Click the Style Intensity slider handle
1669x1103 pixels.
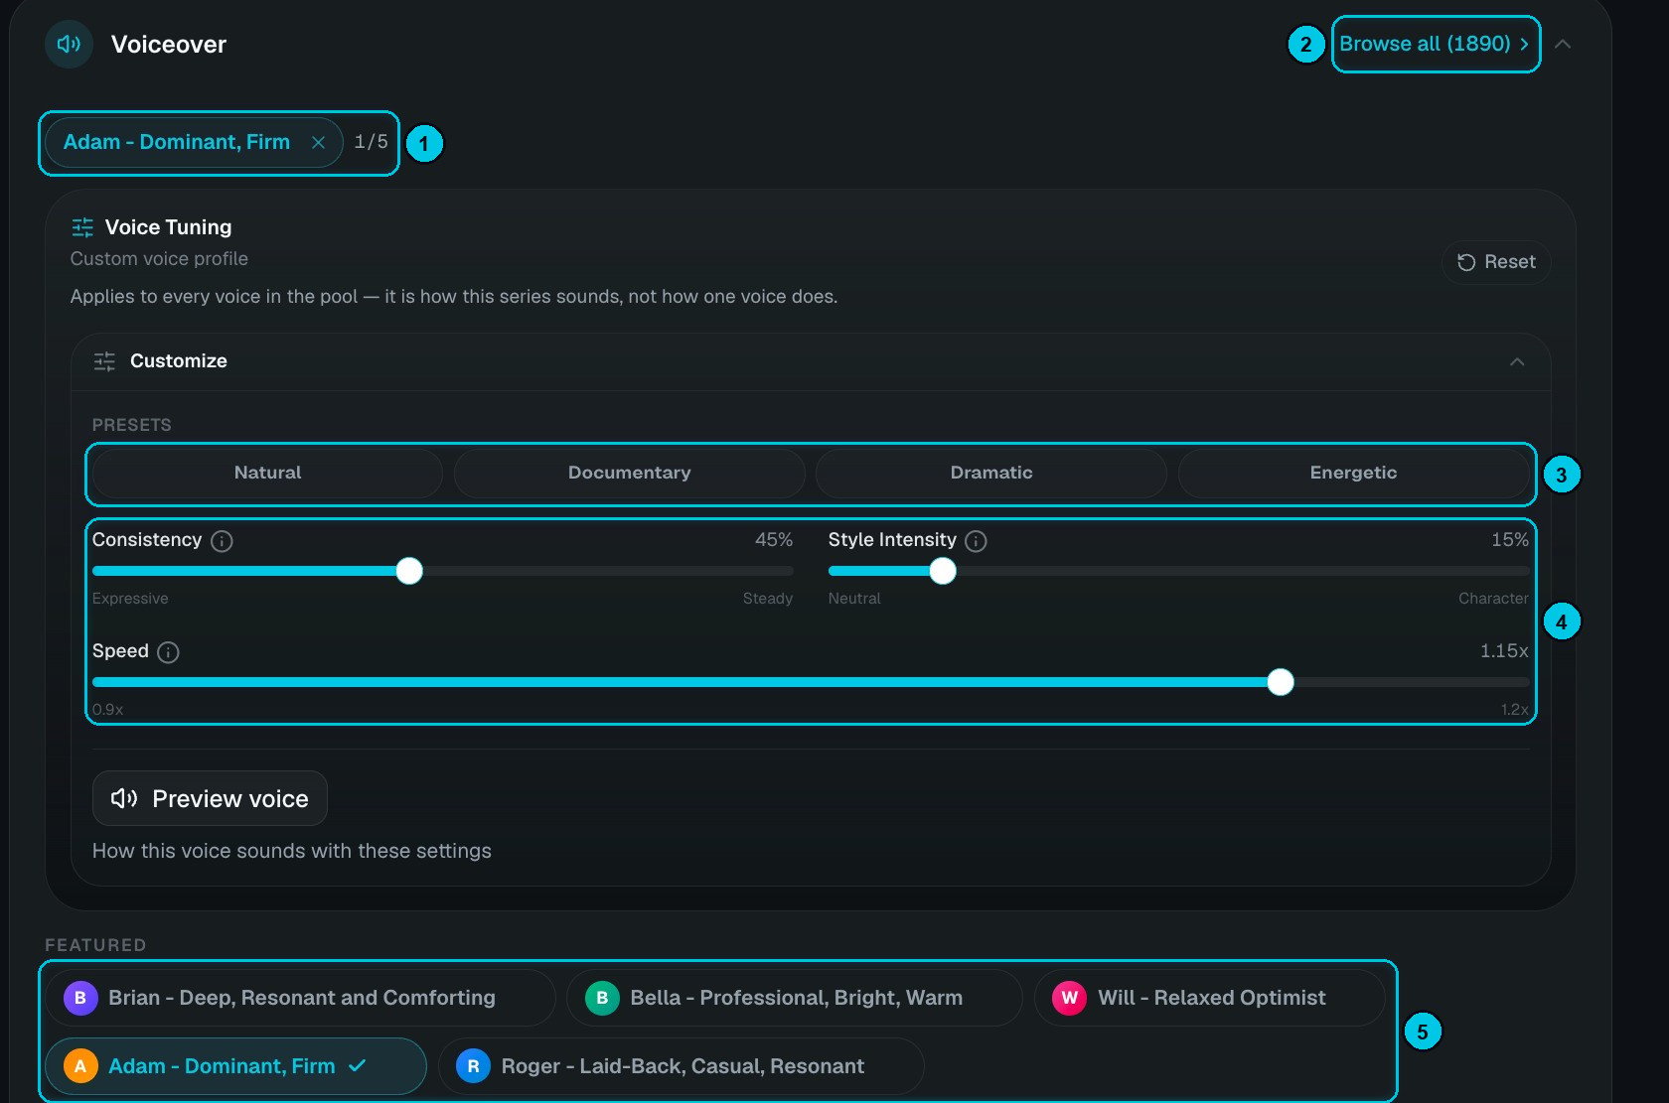[943, 571]
